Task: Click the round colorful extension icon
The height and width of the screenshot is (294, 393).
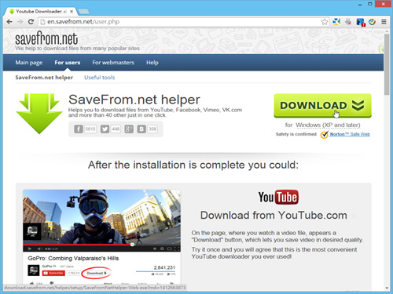Action: 373,22
